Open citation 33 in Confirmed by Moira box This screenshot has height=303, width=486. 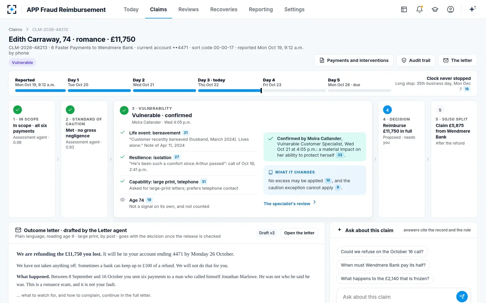click(x=340, y=155)
